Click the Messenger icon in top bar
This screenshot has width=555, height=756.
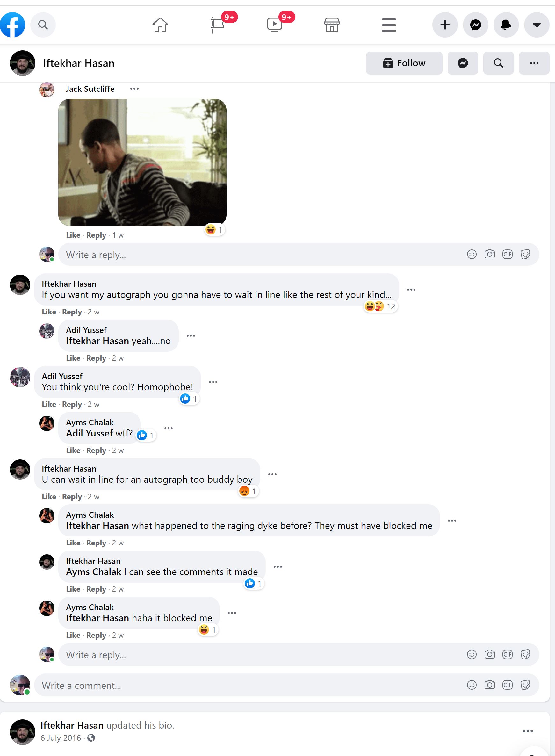pos(475,25)
